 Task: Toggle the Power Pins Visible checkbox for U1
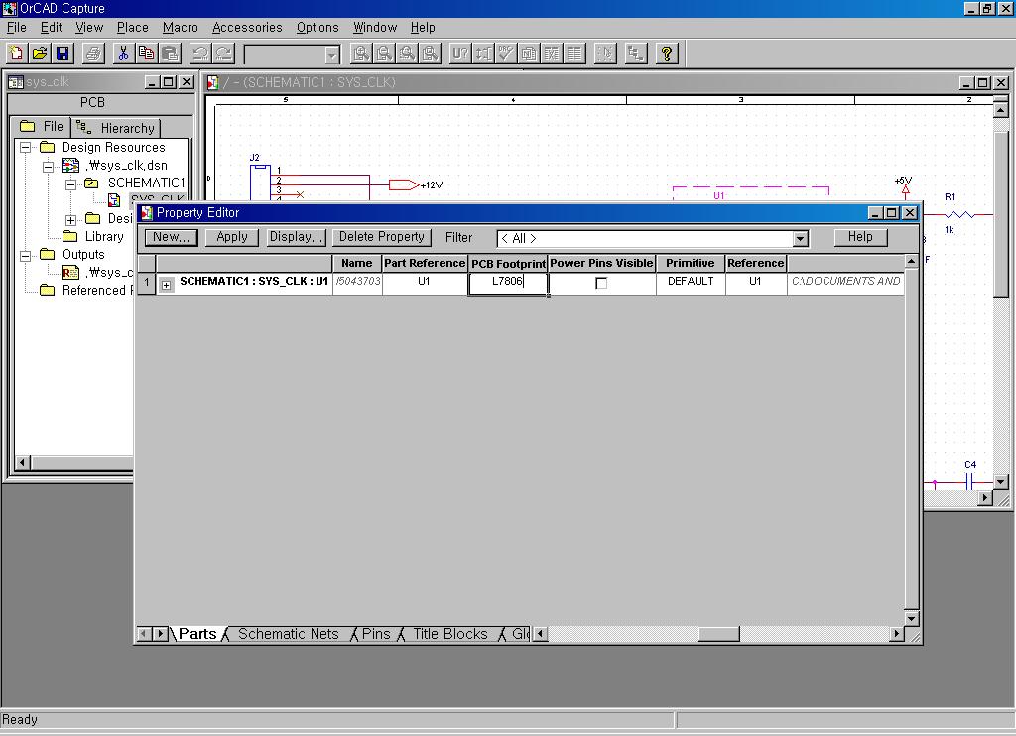601,283
